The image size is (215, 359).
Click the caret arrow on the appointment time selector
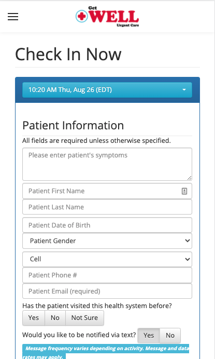pos(184,90)
